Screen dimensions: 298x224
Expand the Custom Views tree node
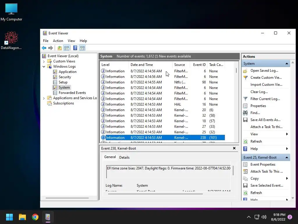click(x=44, y=62)
